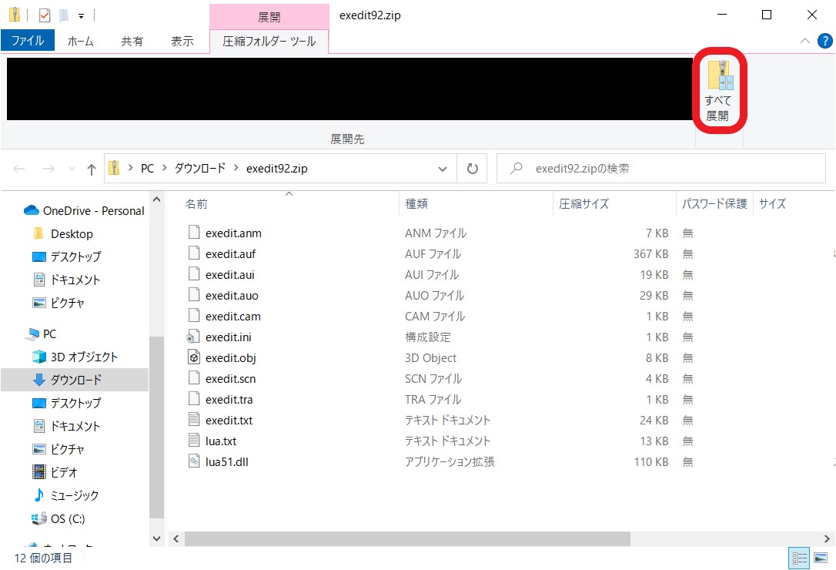
Task: Sort by パスワード保護 column header
Action: coord(714,204)
